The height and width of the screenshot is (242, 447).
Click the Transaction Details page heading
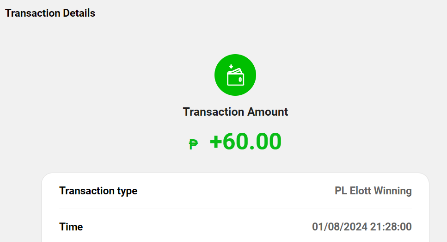(50, 13)
